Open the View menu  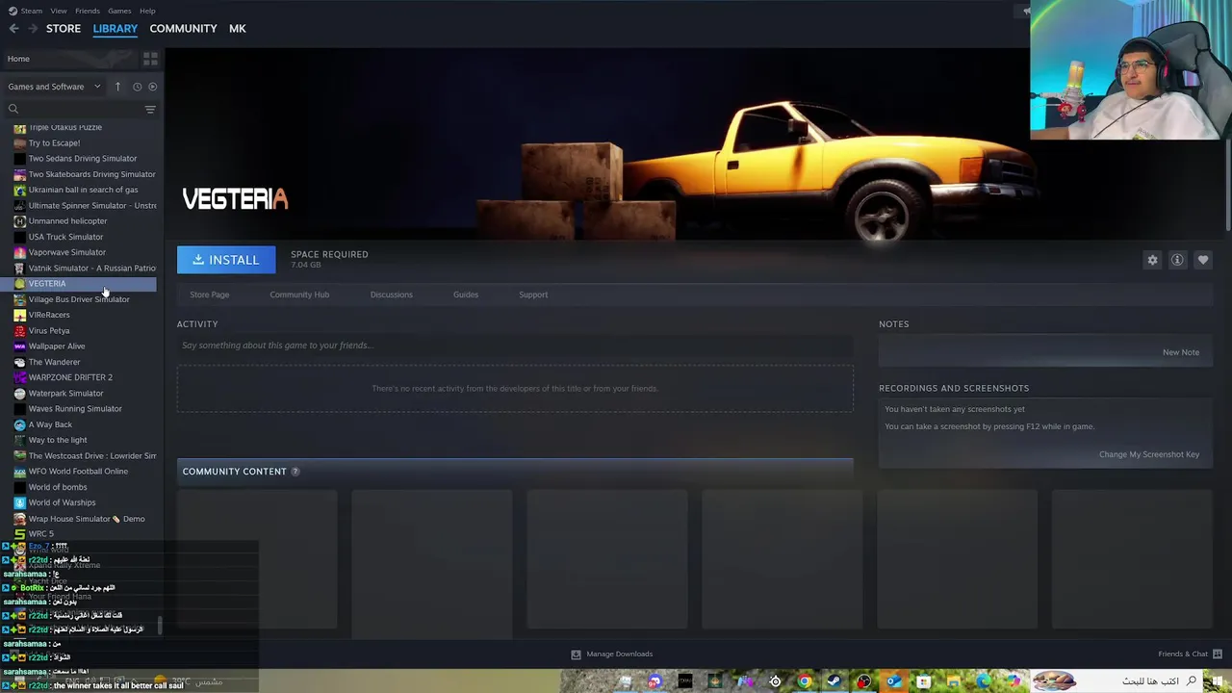(59, 11)
